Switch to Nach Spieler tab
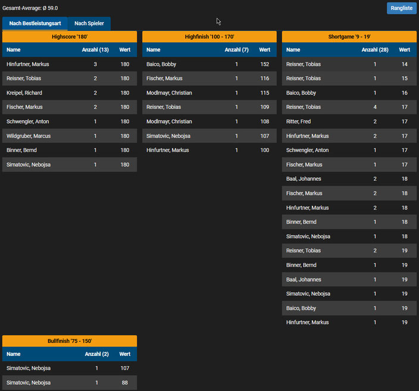Image resolution: width=419 pixels, height=391 pixels. (x=89, y=23)
